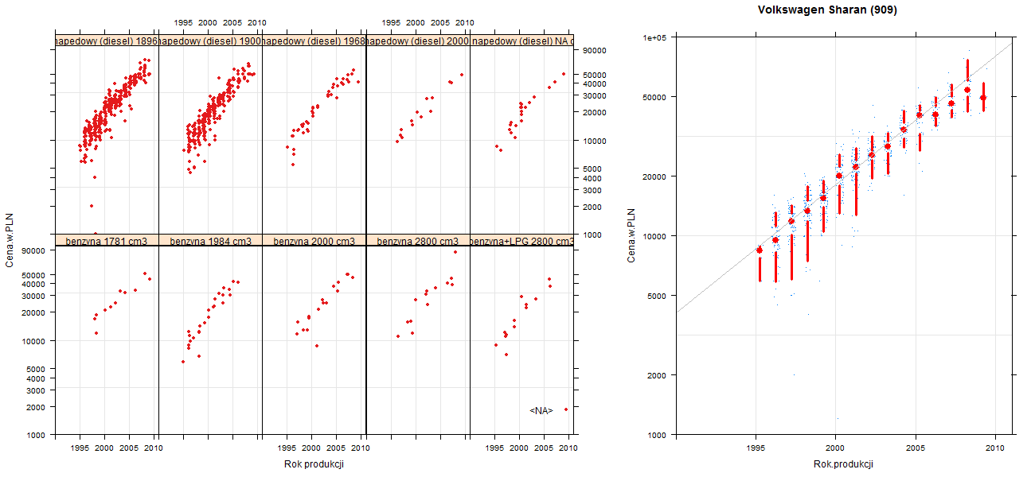Click the 'benzyna 1781 cm3' panel strip
The image size is (1035, 477).
point(107,241)
